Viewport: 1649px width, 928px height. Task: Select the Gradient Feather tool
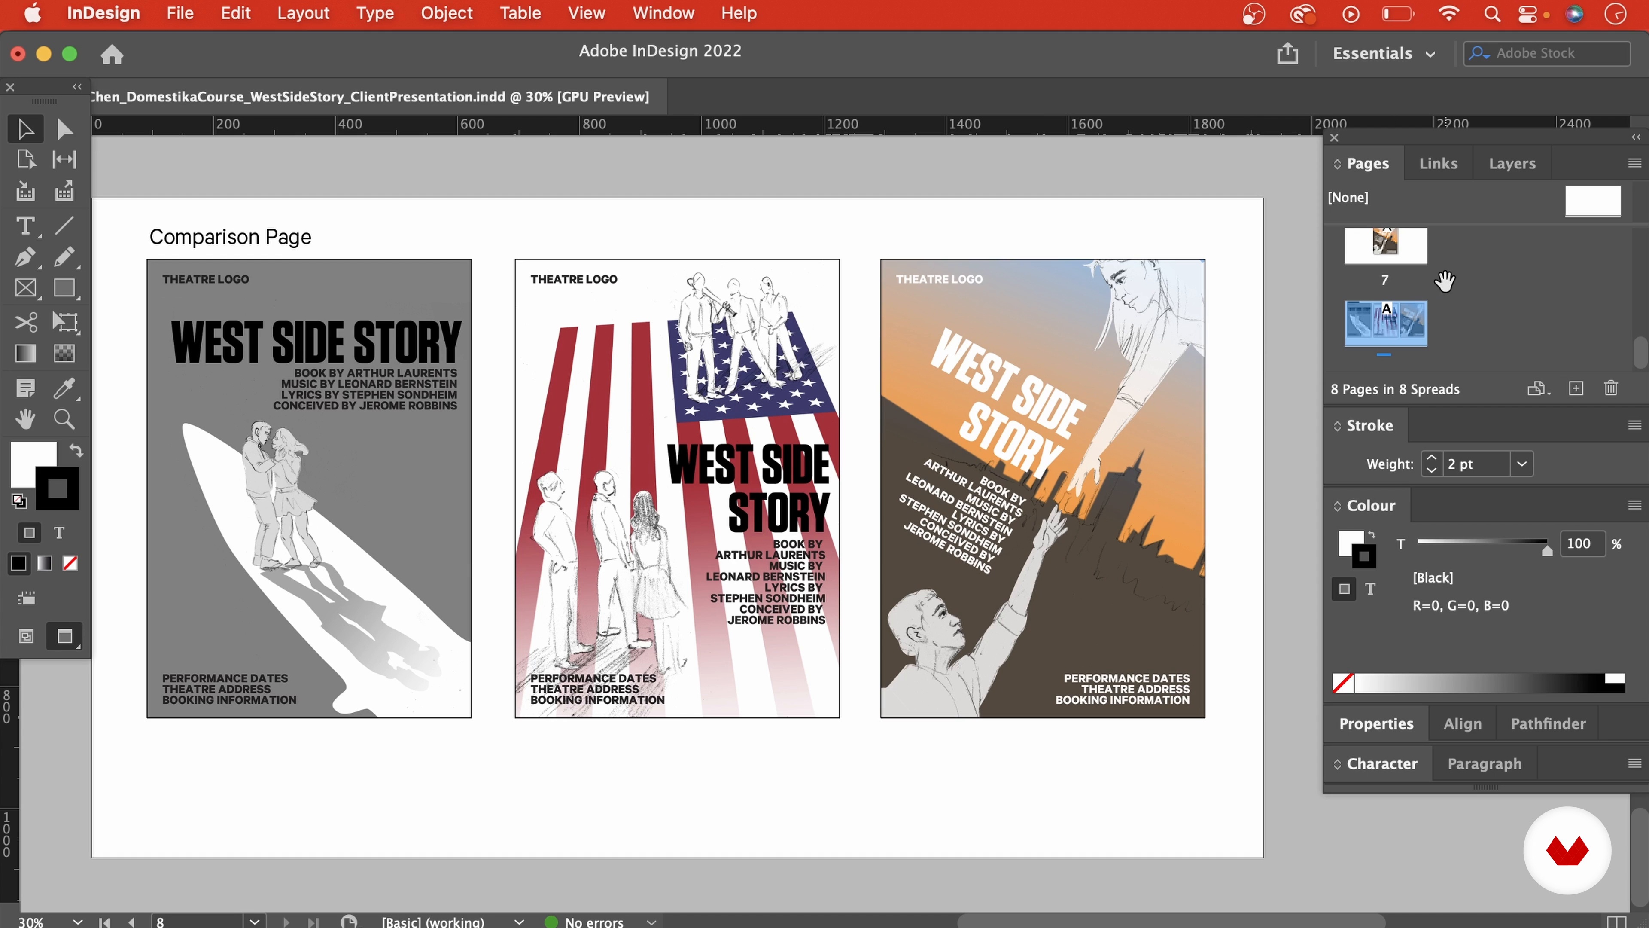pyautogui.click(x=64, y=354)
